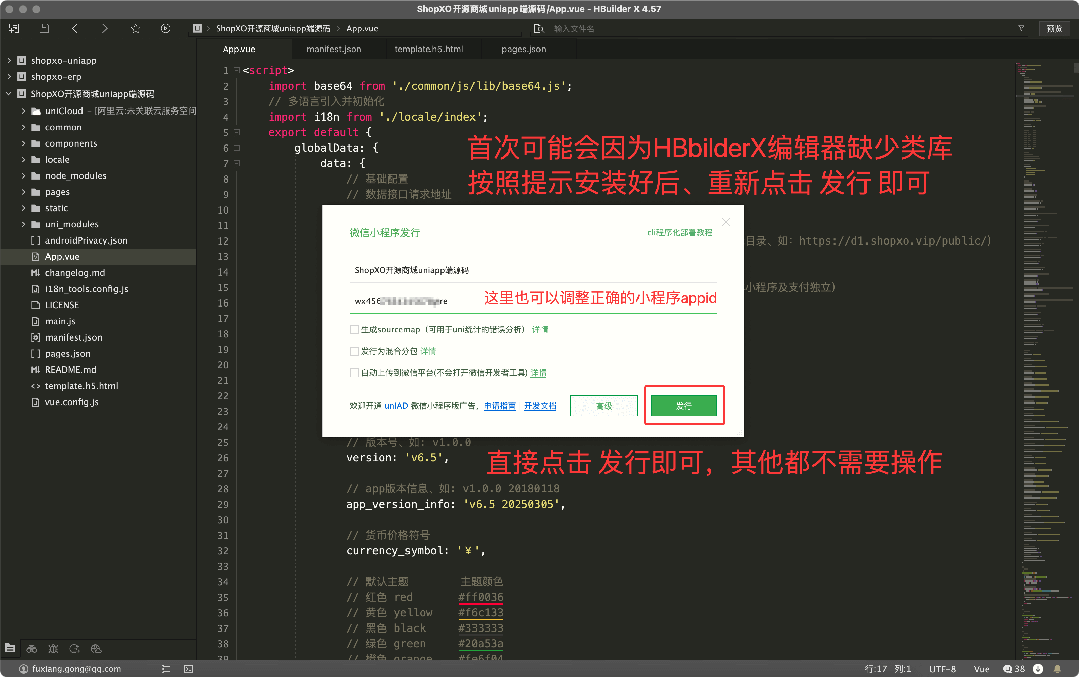Check the mixed subpackage publish option
Image resolution: width=1079 pixels, height=677 pixels.
point(354,351)
